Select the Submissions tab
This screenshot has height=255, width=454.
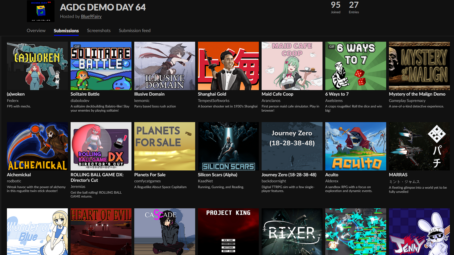pyautogui.click(x=66, y=31)
